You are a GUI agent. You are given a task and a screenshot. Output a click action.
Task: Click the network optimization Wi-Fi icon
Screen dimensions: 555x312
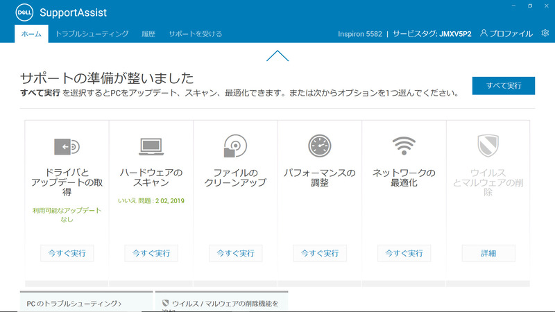coord(404,146)
